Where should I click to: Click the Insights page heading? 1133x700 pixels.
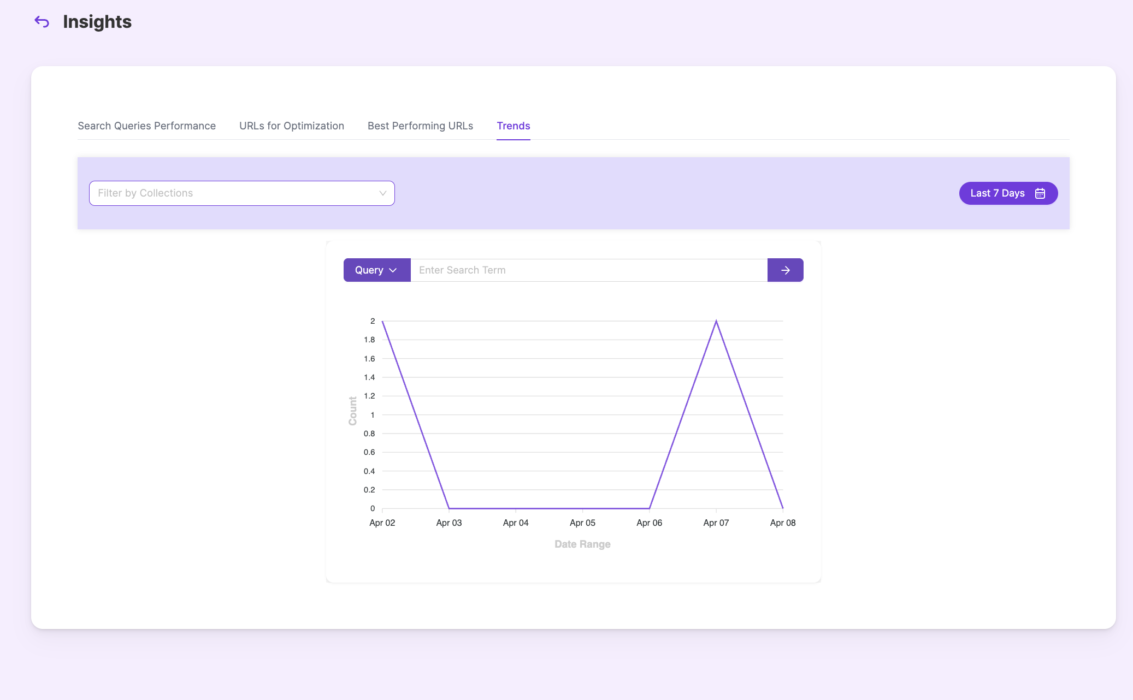[x=97, y=22]
